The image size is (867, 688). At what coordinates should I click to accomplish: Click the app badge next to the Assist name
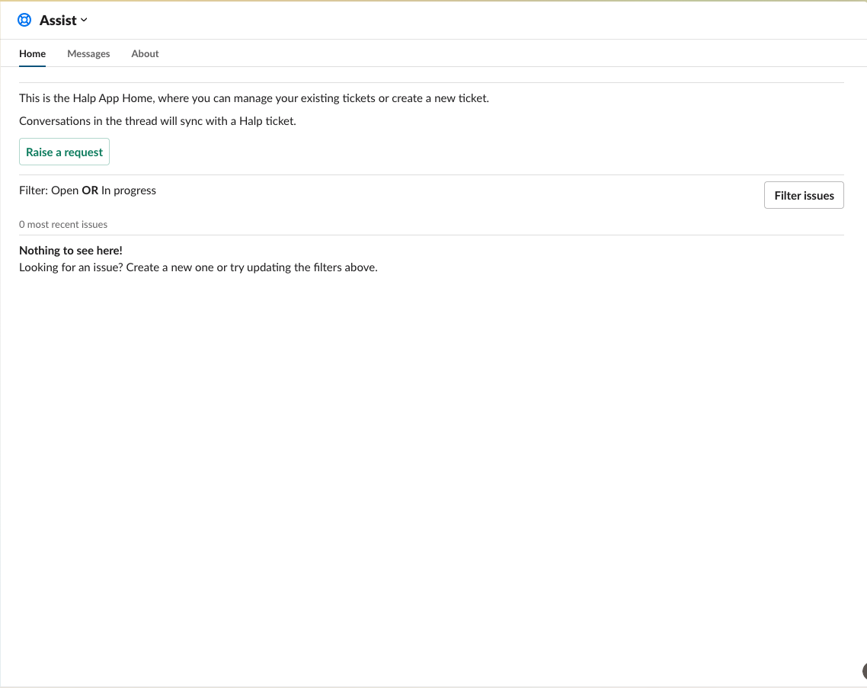click(25, 20)
